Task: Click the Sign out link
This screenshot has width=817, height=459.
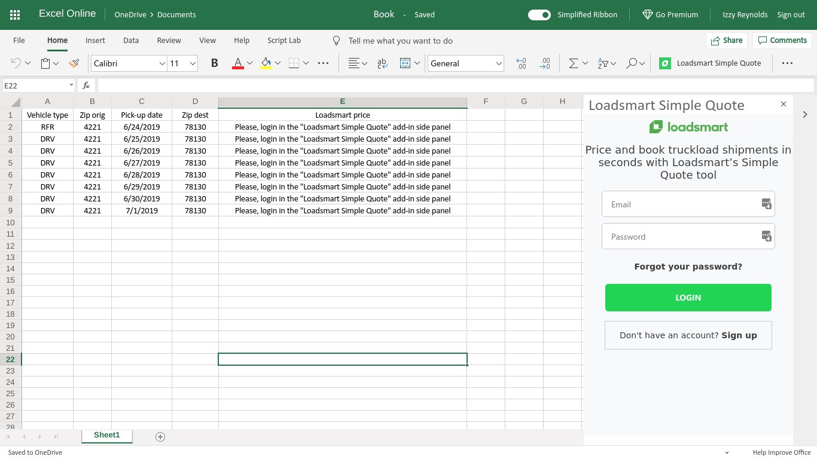Action: click(791, 15)
